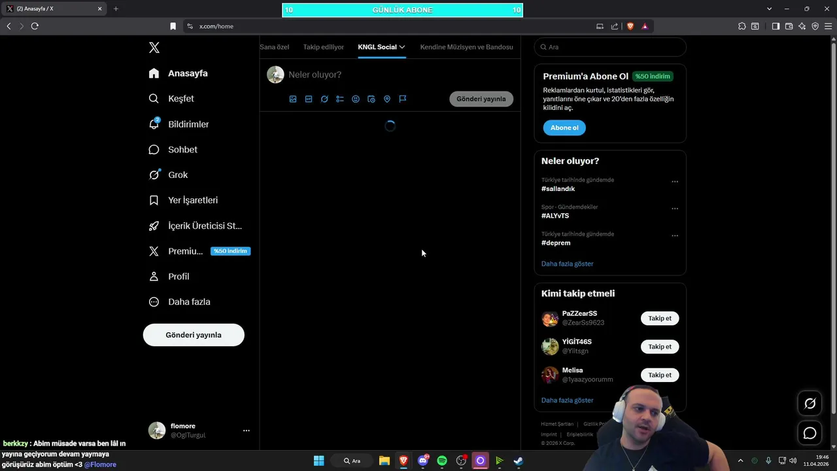Open the #deprem trending hashtag

(556, 243)
